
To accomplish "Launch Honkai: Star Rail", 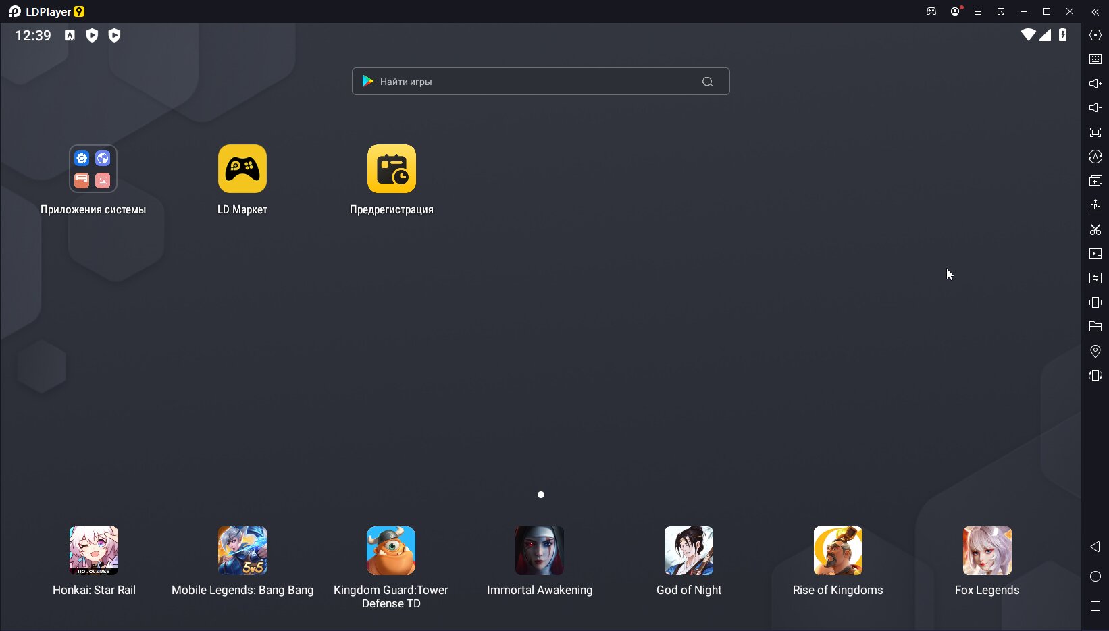I will coord(94,551).
